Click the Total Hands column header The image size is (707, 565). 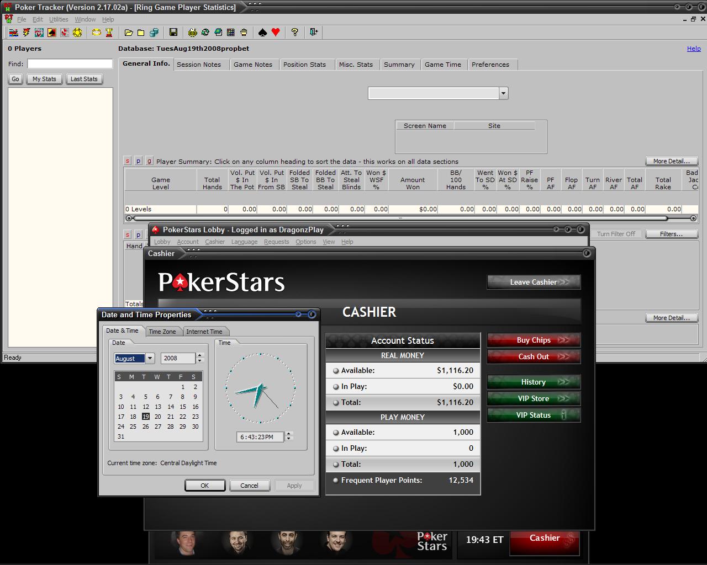212,180
